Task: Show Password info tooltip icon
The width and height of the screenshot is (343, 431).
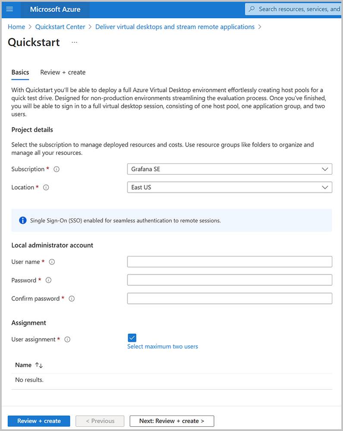Action: point(49,280)
